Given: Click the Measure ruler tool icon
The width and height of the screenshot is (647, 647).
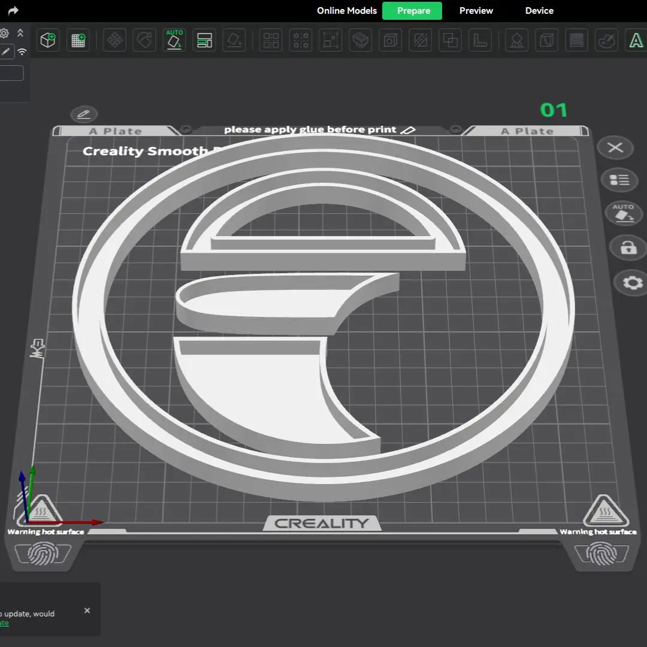Looking at the screenshot, I should coord(480,40).
